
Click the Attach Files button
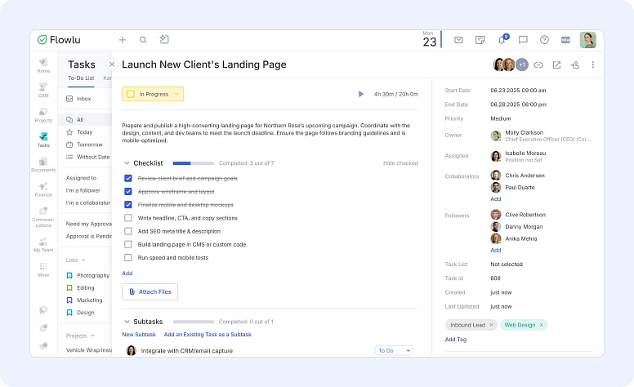tap(150, 291)
